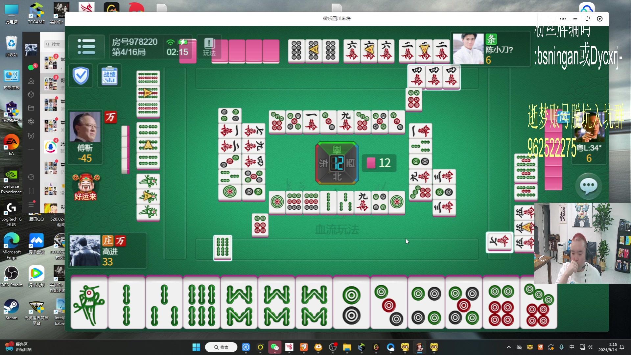This screenshot has height=355, width=631.
Task: Click the center turn timer compass
Action: [337, 163]
